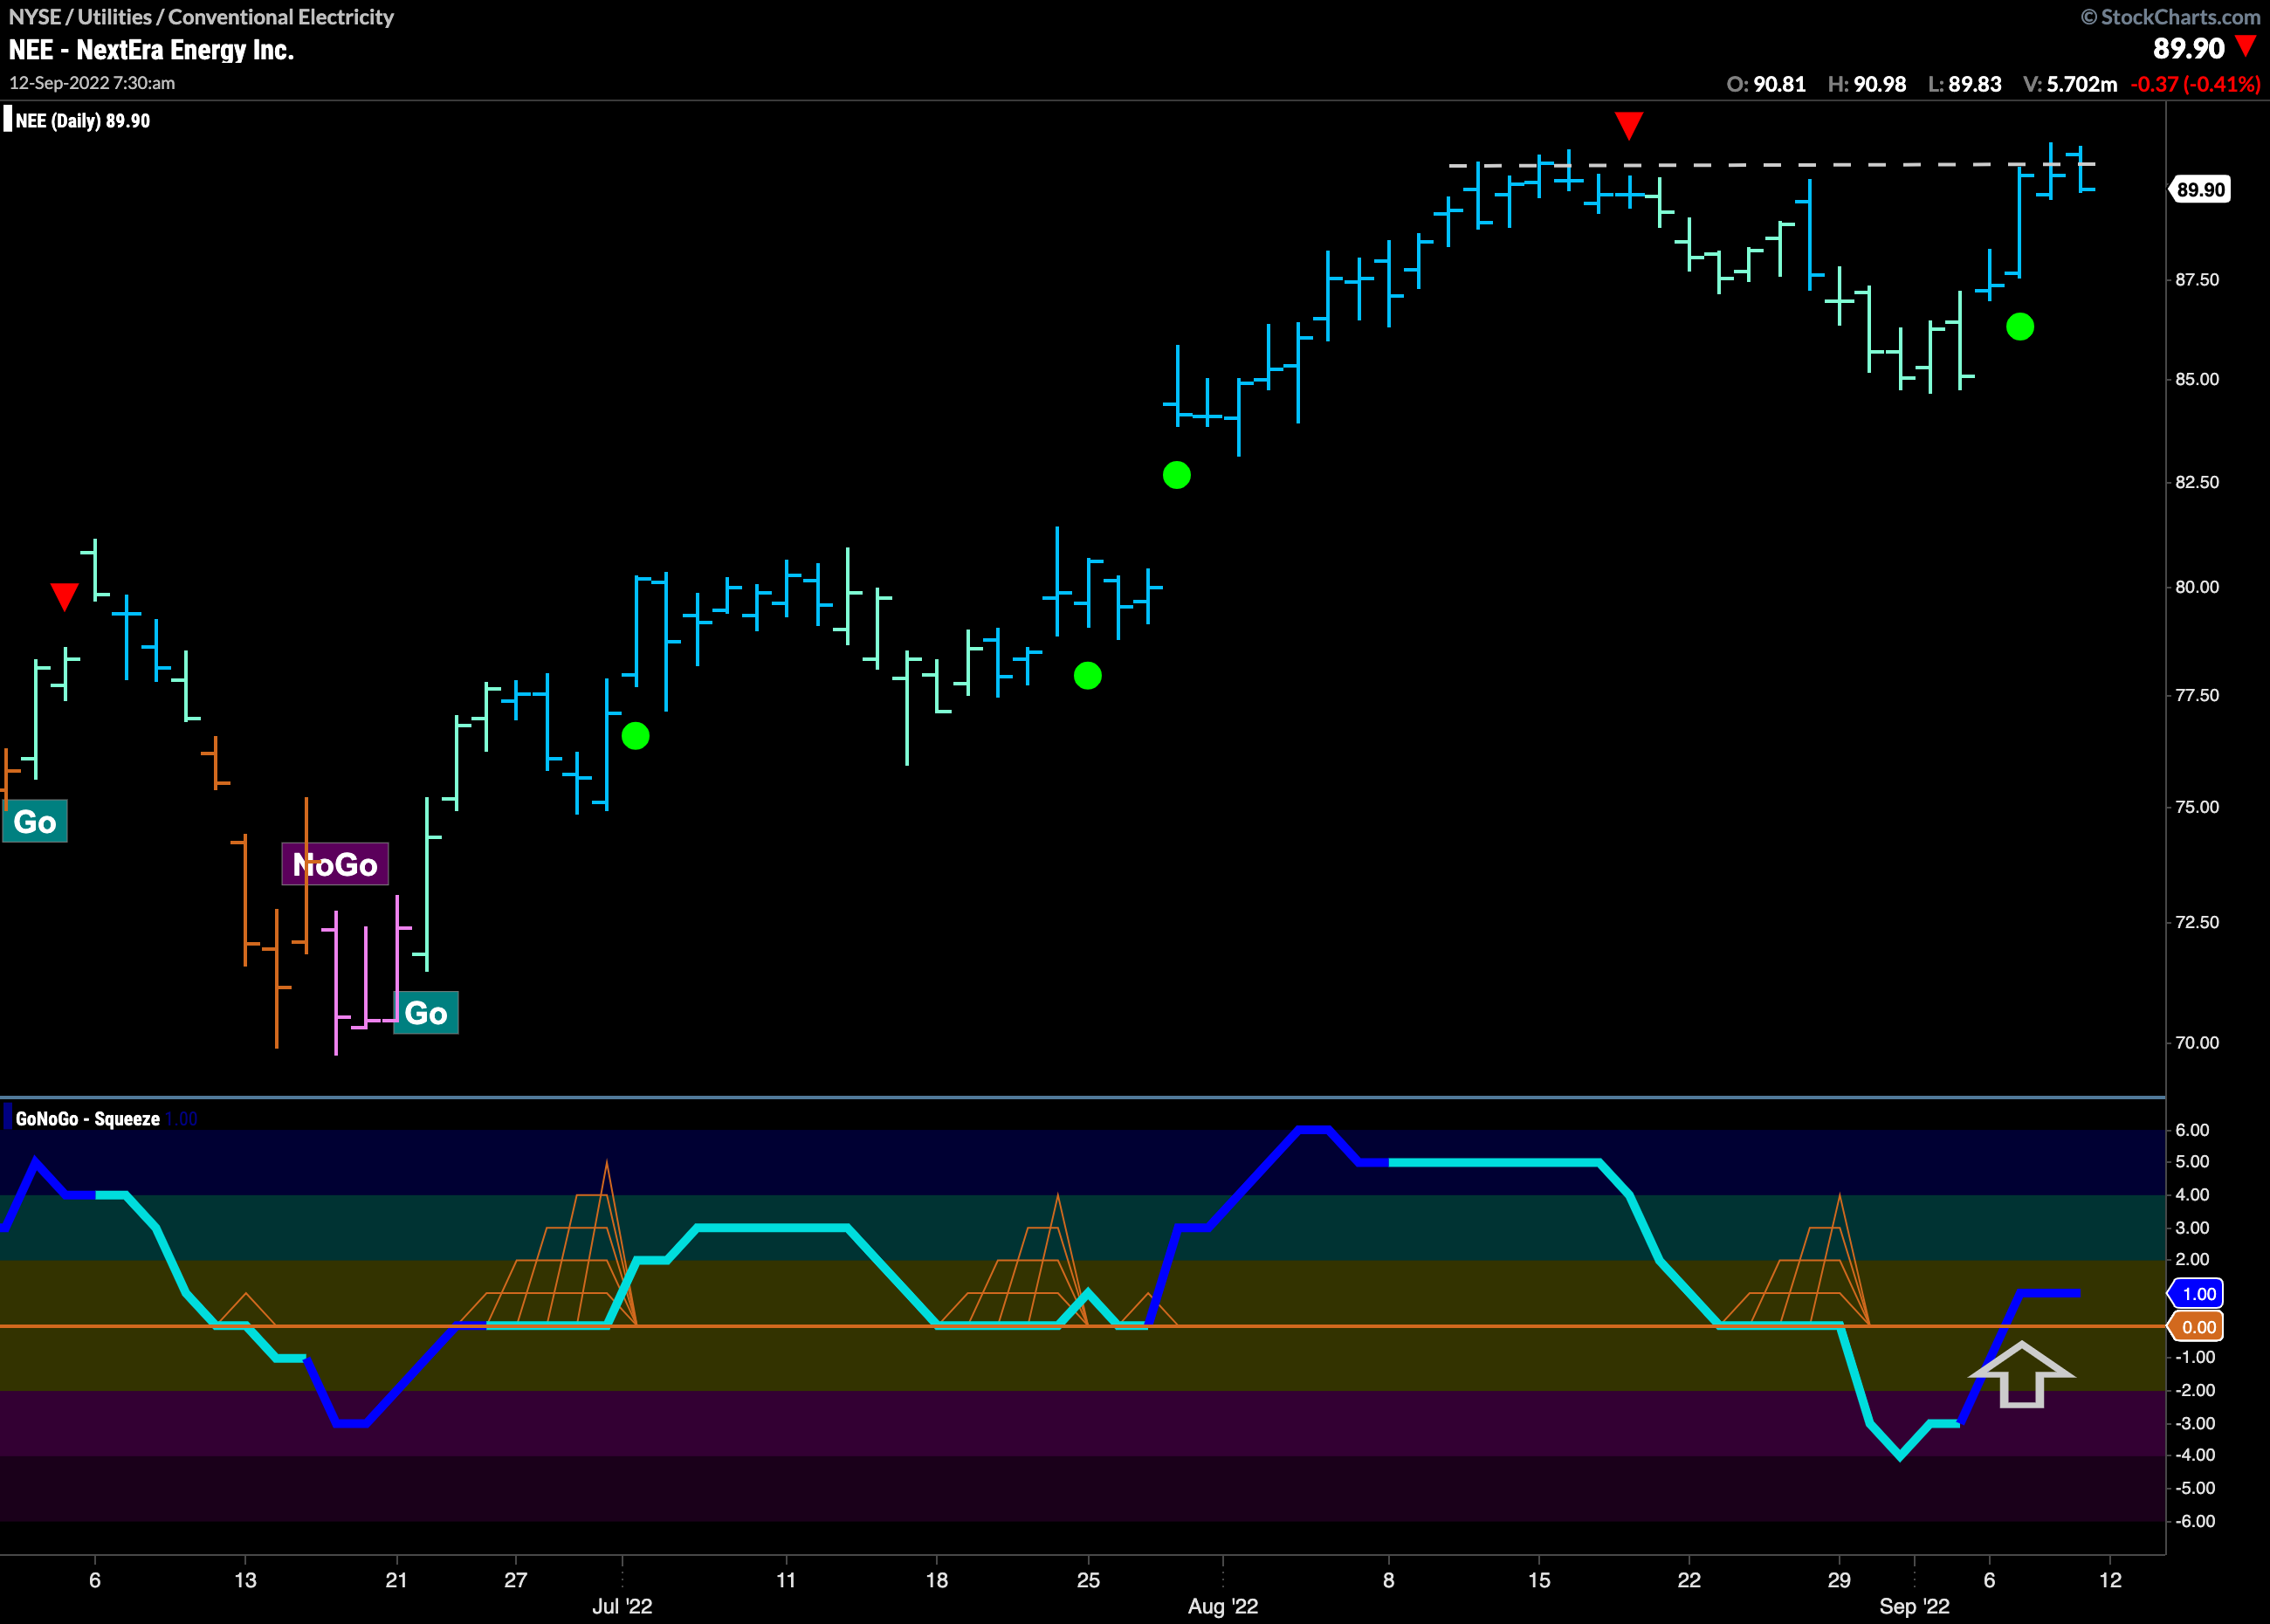This screenshot has height=1624, width=2270.
Task: Click the volume value V: 5.702m
Action: (x=2070, y=84)
